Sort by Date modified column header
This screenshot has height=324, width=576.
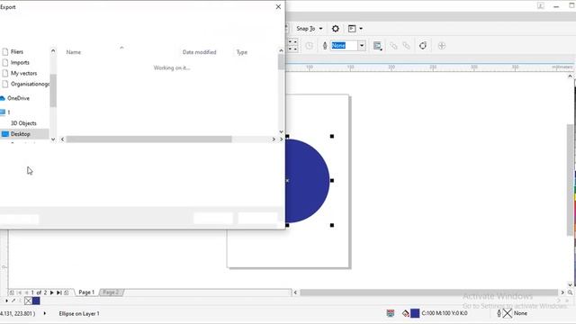[x=199, y=52]
